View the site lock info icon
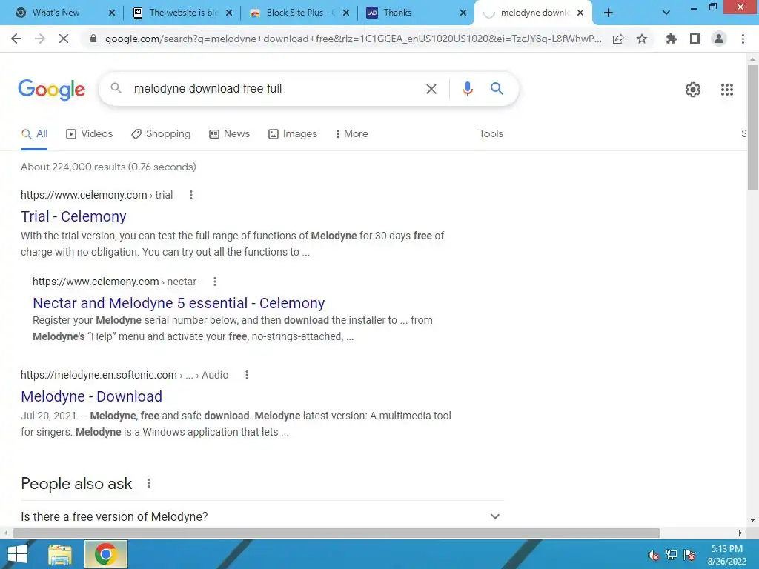759x569 pixels. [x=93, y=39]
